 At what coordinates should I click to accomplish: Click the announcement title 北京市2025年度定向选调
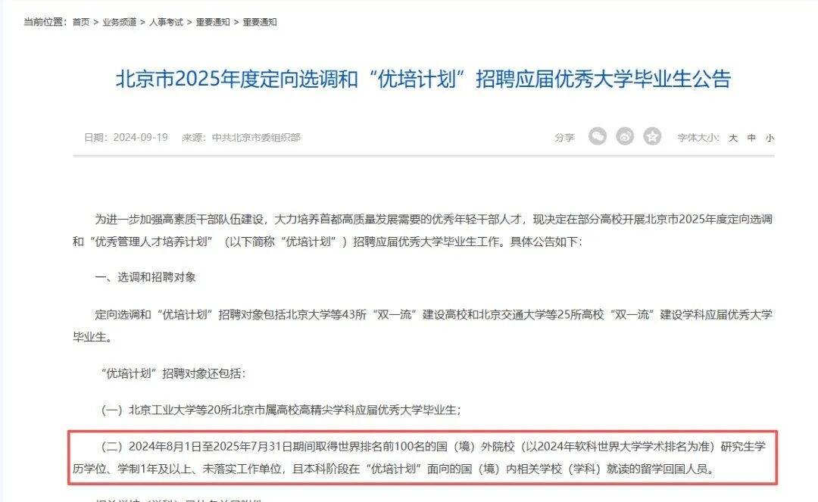[x=423, y=80]
